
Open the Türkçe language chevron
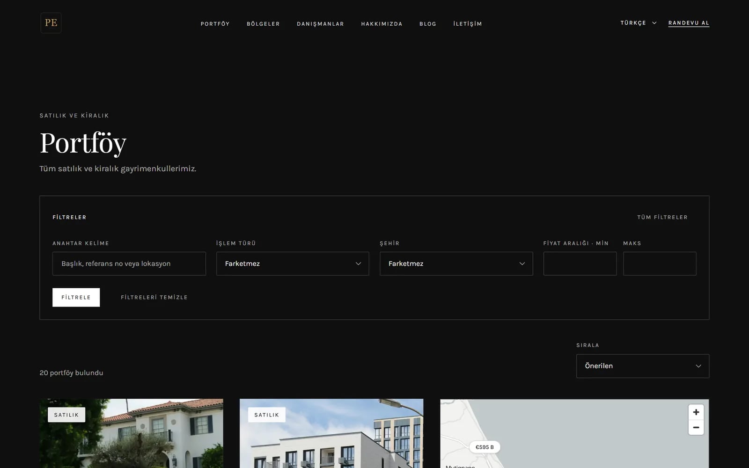pos(654,23)
